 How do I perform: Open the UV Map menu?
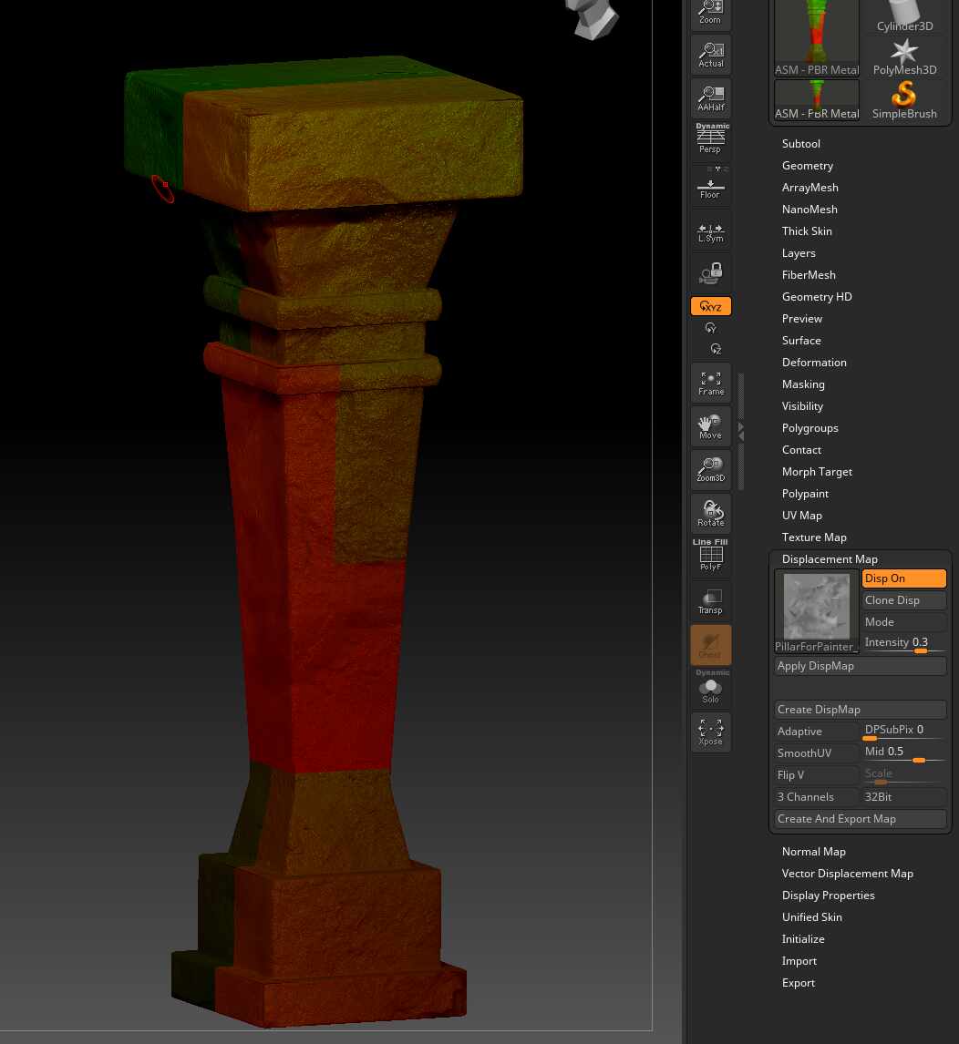click(x=801, y=516)
